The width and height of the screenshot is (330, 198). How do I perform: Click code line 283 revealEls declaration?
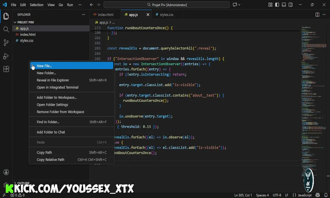pos(162,48)
